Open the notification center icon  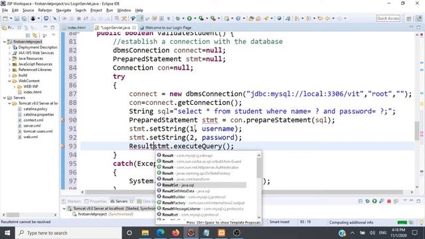pos(414,233)
